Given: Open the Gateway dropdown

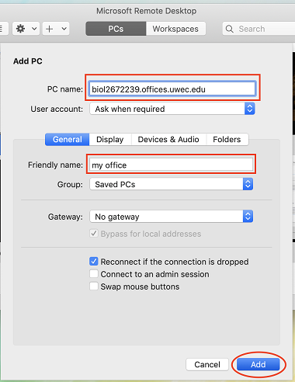Looking at the screenshot, I should tap(172, 217).
